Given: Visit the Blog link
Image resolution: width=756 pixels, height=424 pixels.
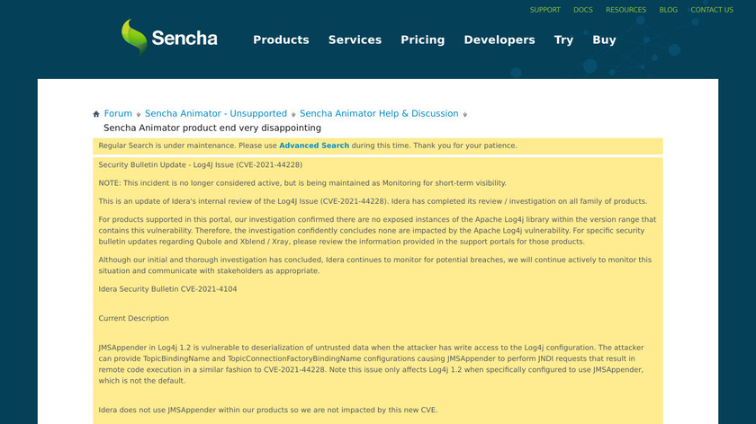Looking at the screenshot, I should (668, 10).
